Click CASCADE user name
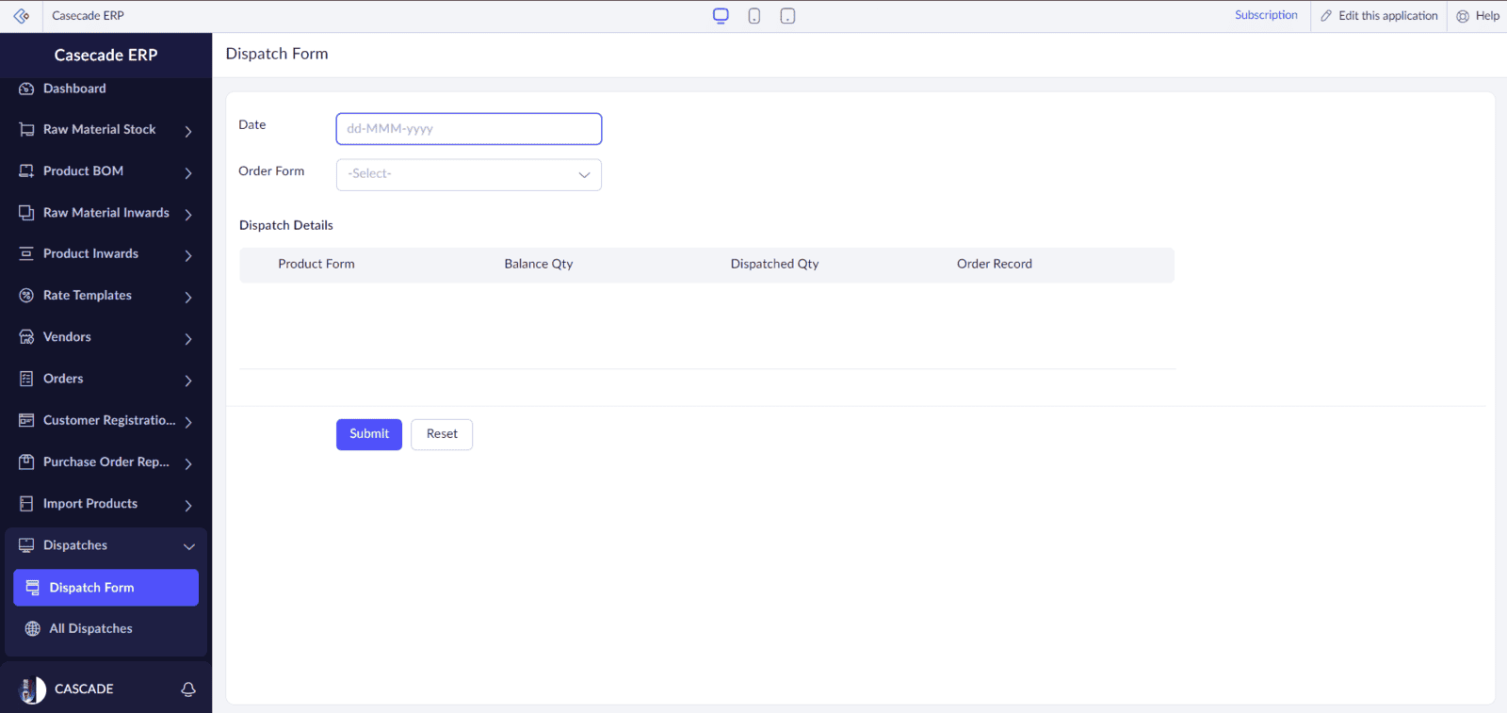The height and width of the screenshot is (713, 1507). click(84, 689)
